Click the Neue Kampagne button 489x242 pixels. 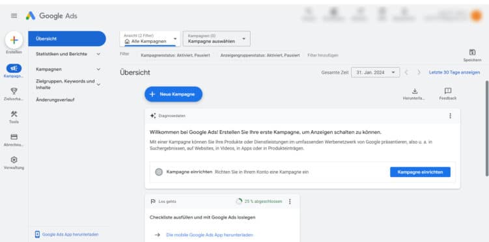173,94
